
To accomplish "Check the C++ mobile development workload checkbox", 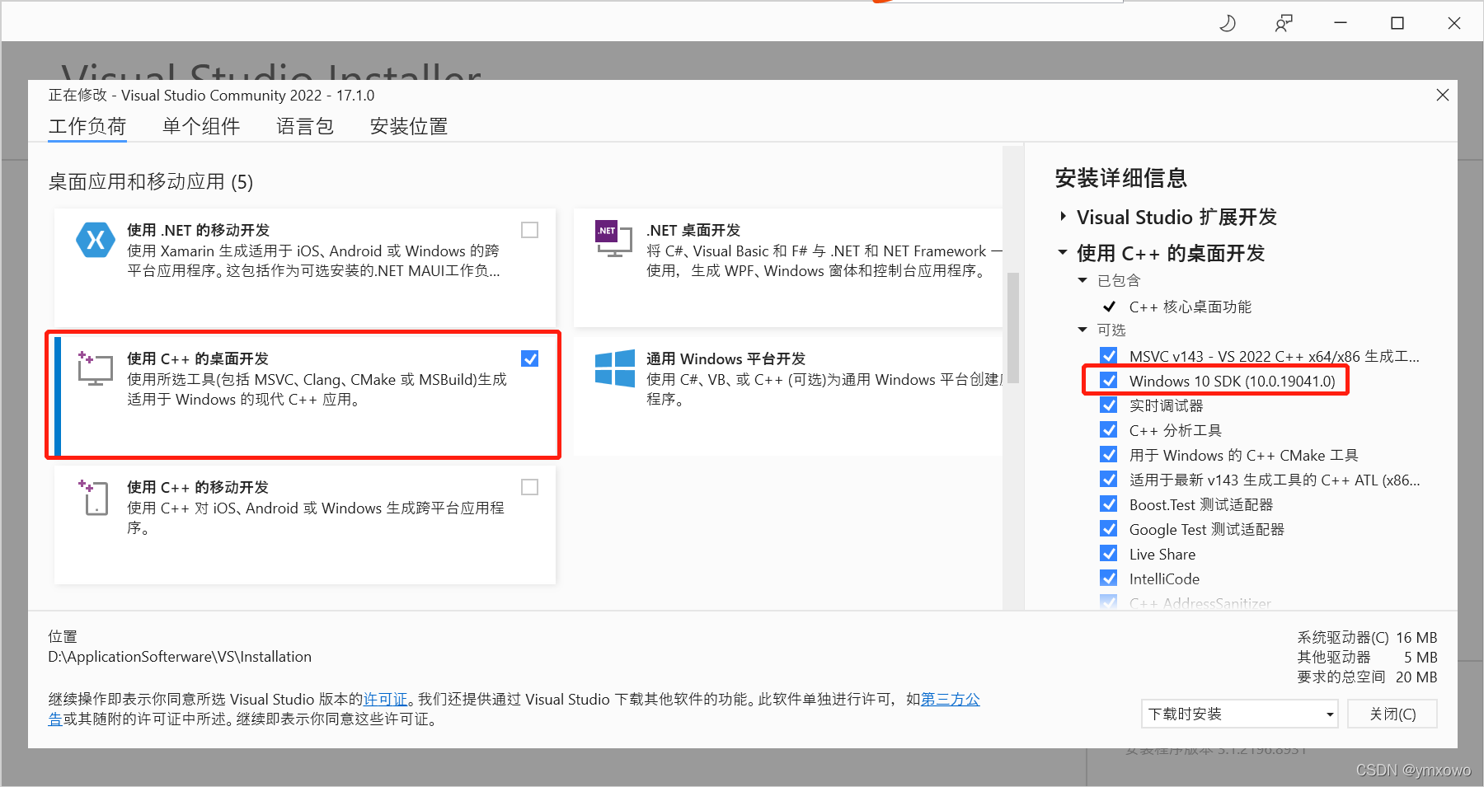I will click(530, 487).
